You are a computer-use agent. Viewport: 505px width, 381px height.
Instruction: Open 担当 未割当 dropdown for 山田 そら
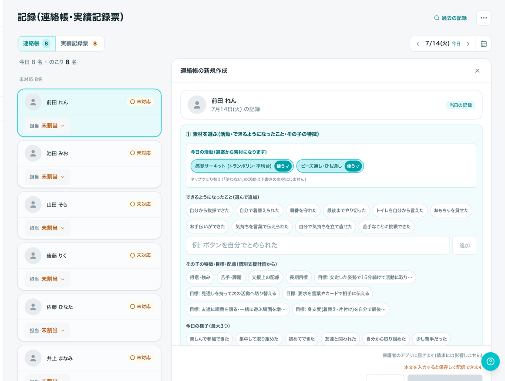tap(47, 228)
